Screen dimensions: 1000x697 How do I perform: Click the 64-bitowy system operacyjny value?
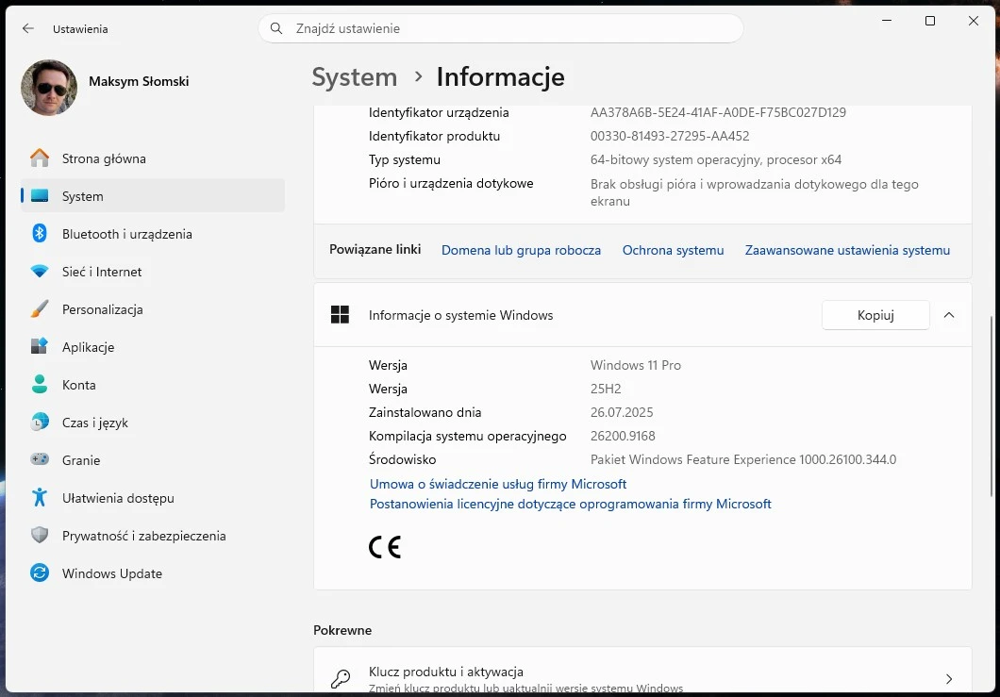(x=715, y=159)
